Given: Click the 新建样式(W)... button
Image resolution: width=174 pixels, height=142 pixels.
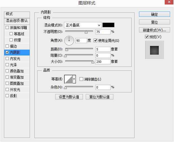Looking at the screenshot, I should pyautogui.click(x=154, y=30).
